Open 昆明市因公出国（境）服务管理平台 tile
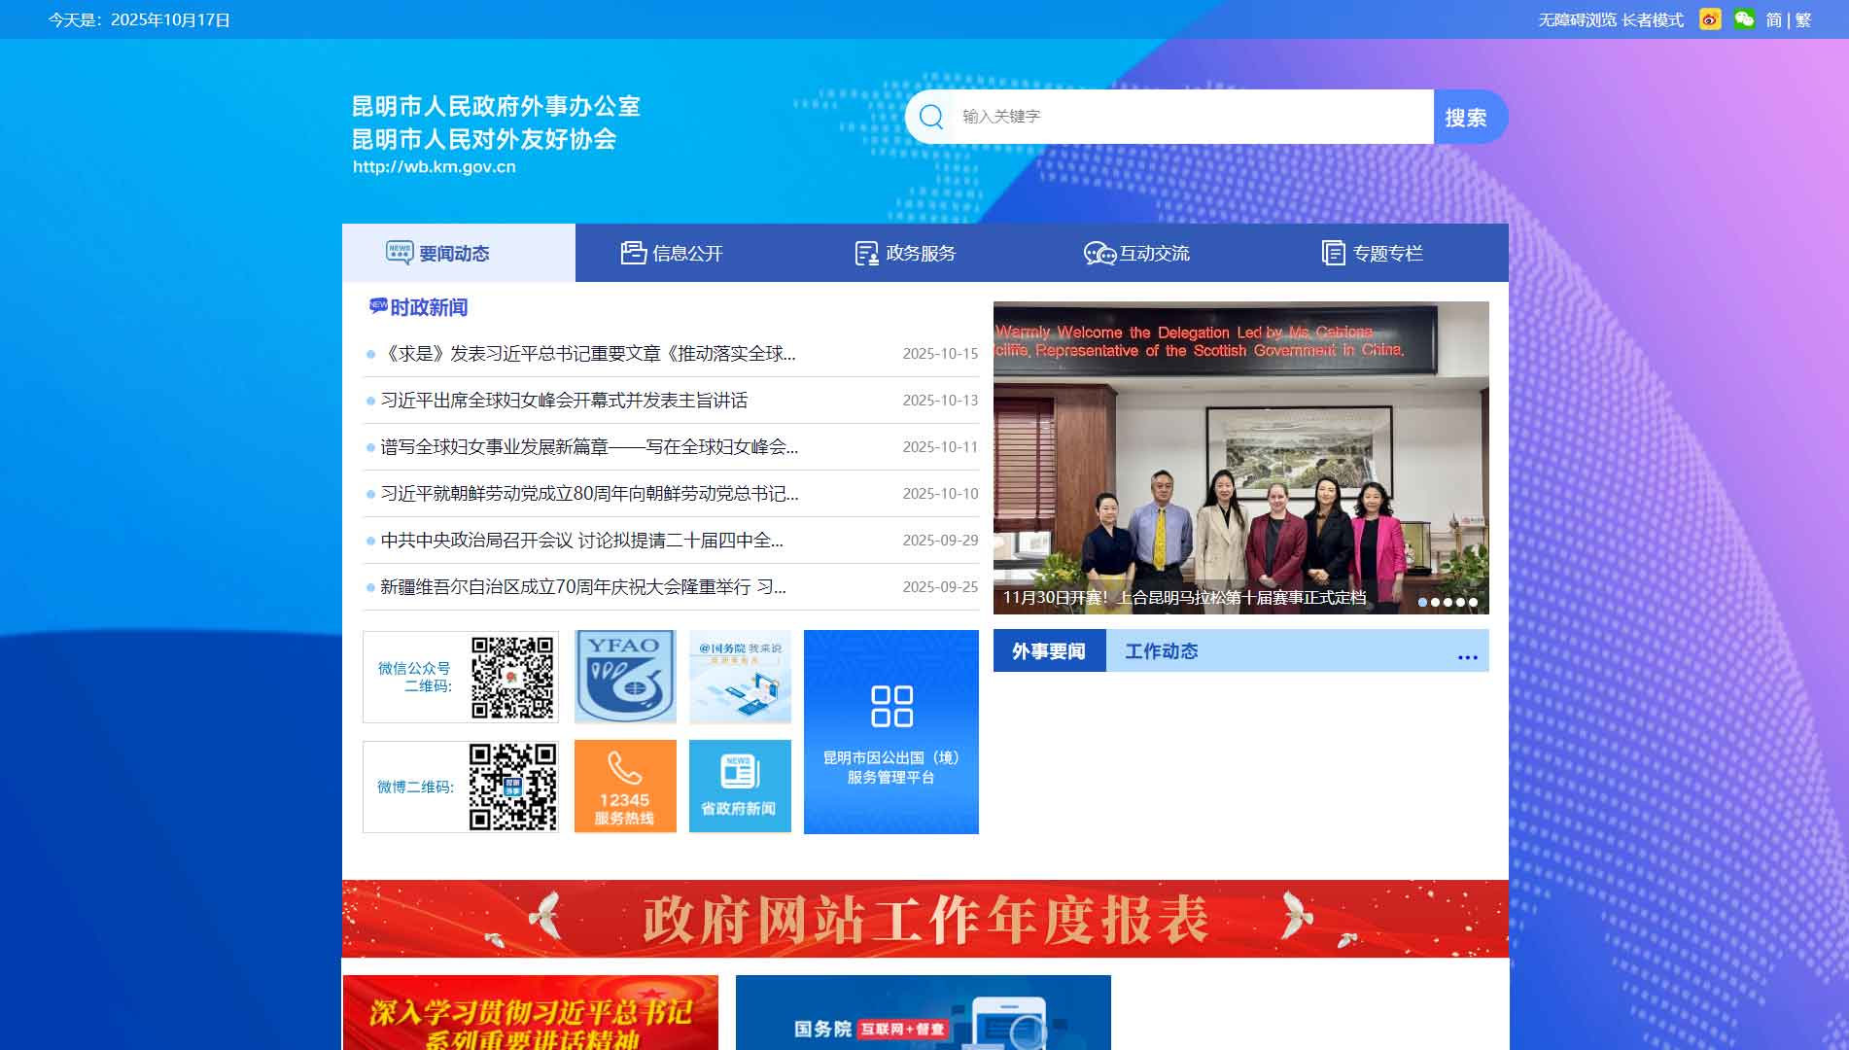The width and height of the screenshot is (1849, 1050). pyautogui.click(x=891, y=732)
